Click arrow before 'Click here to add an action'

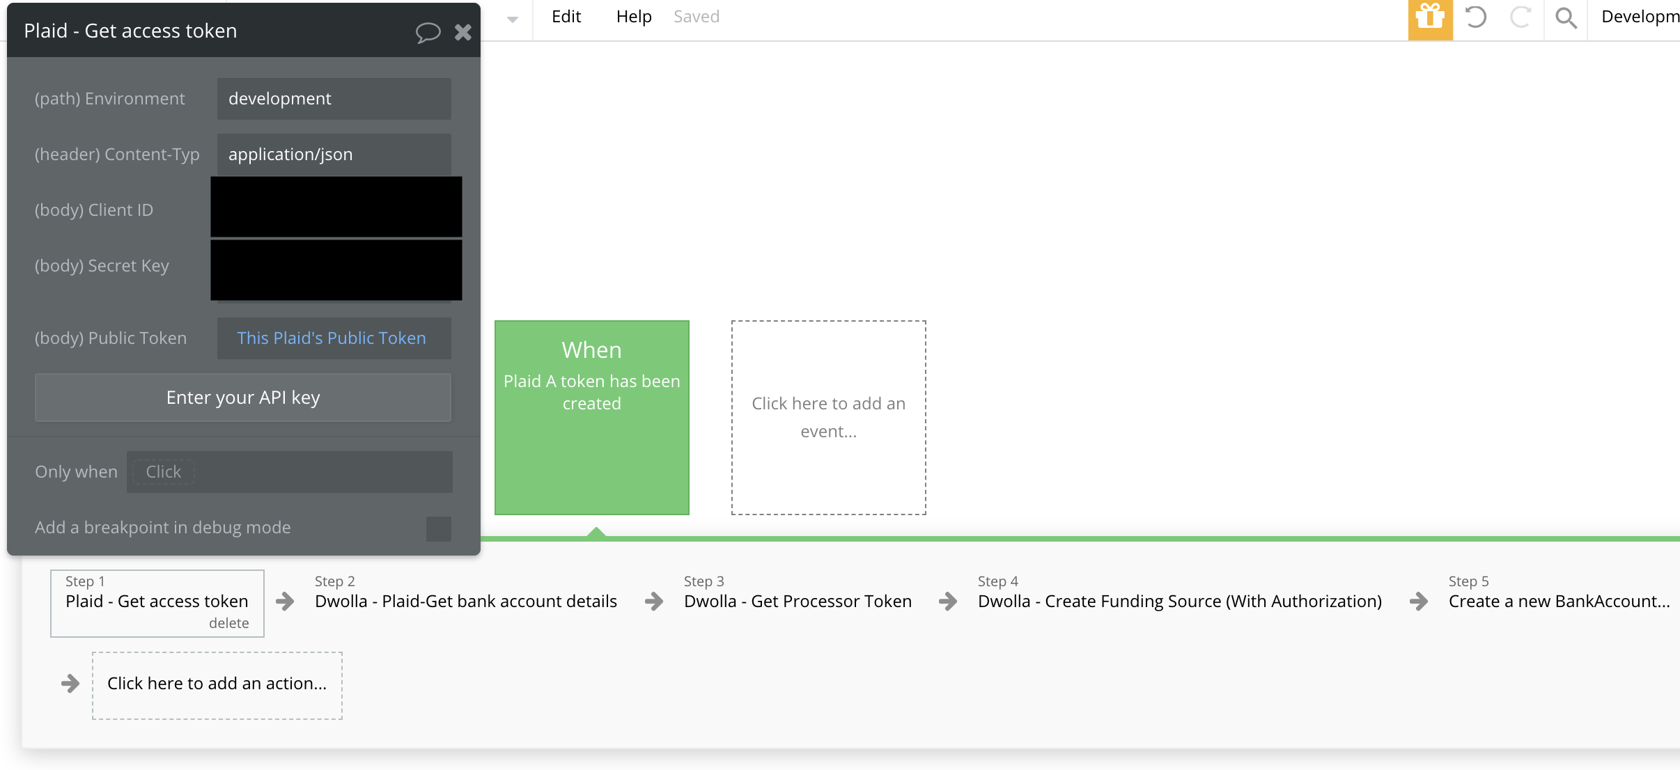(70, 684)
